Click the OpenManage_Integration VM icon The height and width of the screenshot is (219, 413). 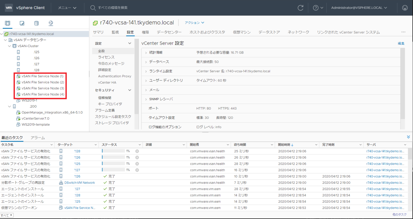coord(19,112)
